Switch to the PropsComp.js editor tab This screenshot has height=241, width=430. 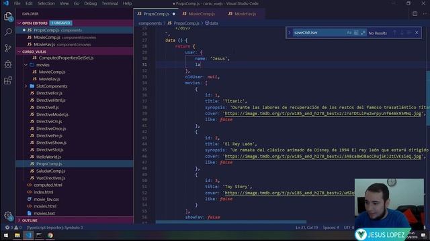pos(157,13)
